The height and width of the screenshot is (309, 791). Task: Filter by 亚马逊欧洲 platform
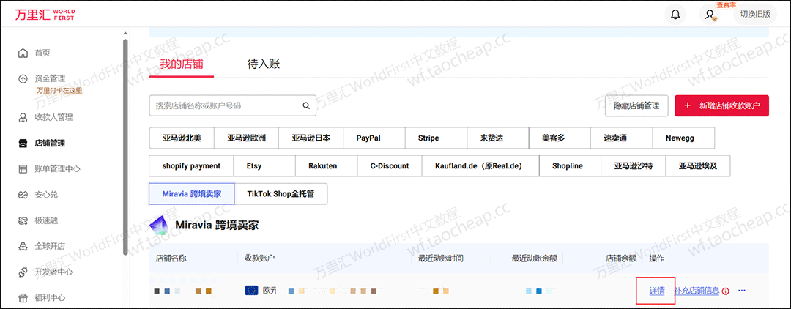(246, 138)
